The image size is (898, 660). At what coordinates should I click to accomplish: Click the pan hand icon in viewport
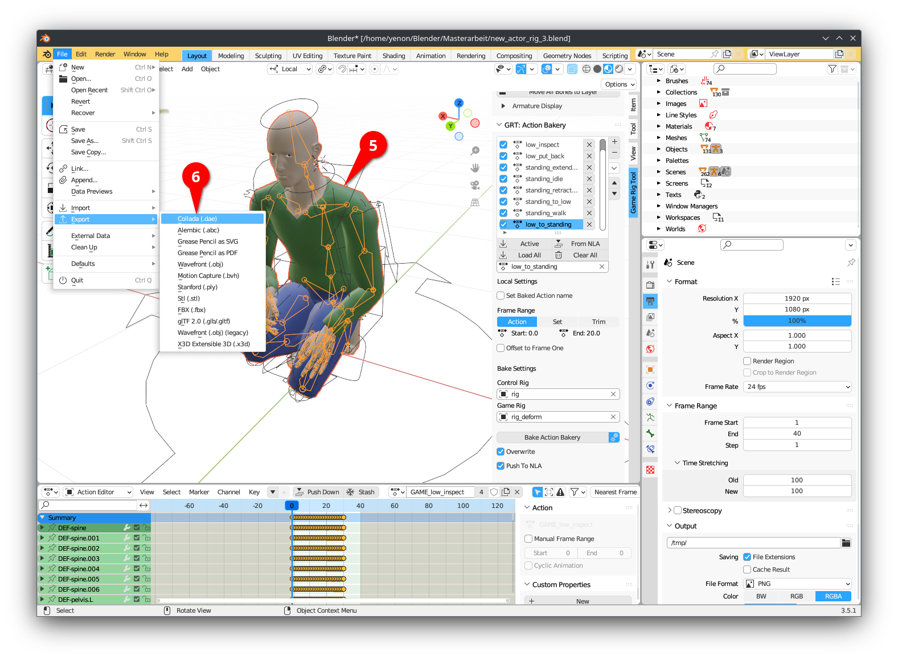click(x=474, y=168)
